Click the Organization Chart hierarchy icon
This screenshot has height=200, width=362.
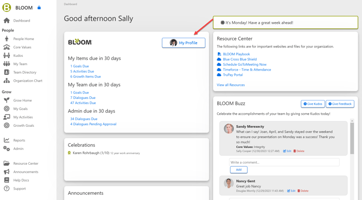[x=7, y=81]
